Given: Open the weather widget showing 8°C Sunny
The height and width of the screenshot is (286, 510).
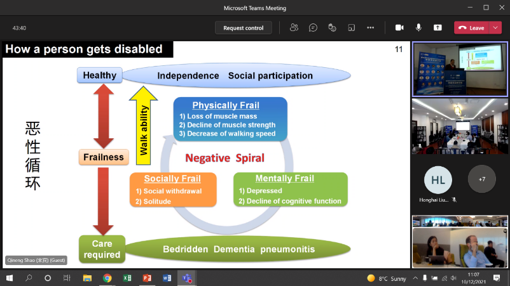Looking at the screenshot, I should pyautogui.click(x=387, y=278).
